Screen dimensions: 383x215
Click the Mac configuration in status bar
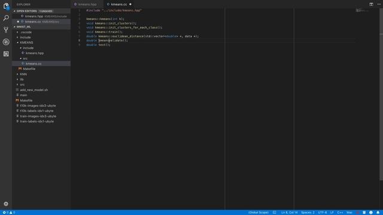(x=349, y=213)
